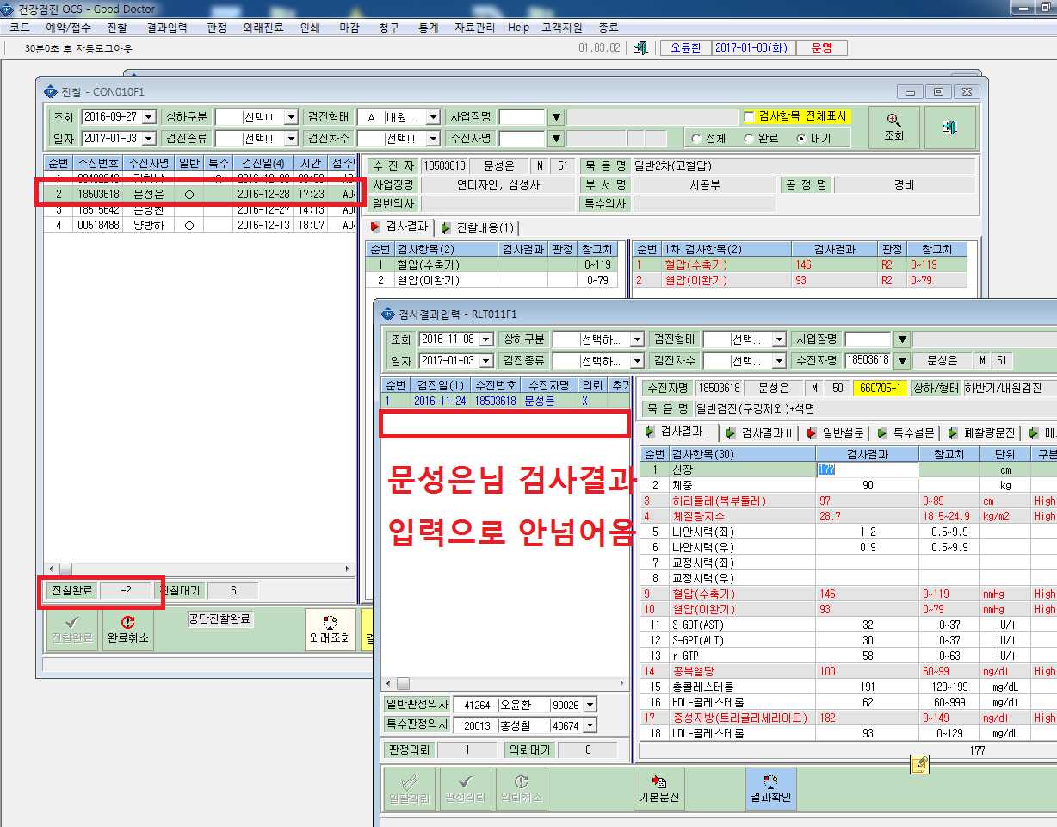Click the exit door icon beside 조회
This screenshot has width=1057, height=827.
[x=949, y=127]
